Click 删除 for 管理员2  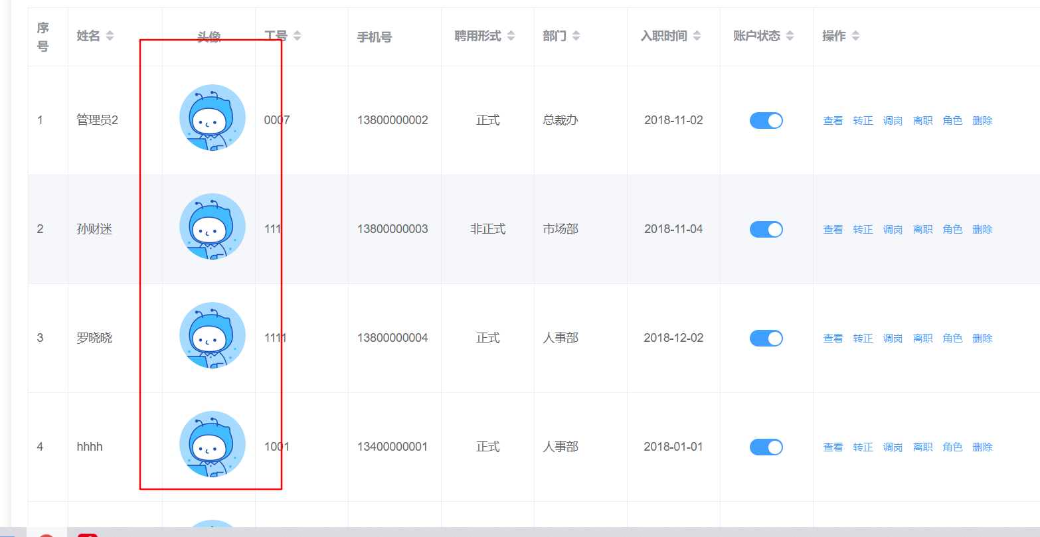(x=982, y=120)
